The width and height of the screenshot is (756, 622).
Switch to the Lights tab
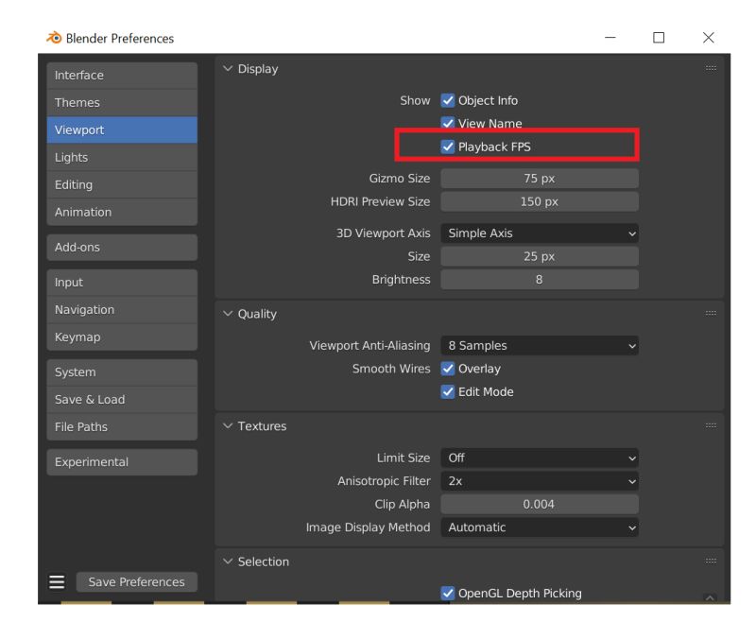point(122,157)
